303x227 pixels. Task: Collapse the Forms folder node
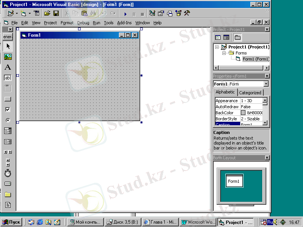coord(224,53)
